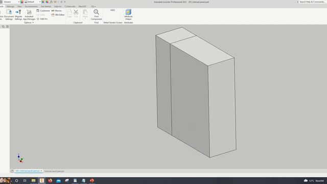Click the red application icon in taskbar
The width and height of the screenshot is (327, 184).
pos(92,180)
